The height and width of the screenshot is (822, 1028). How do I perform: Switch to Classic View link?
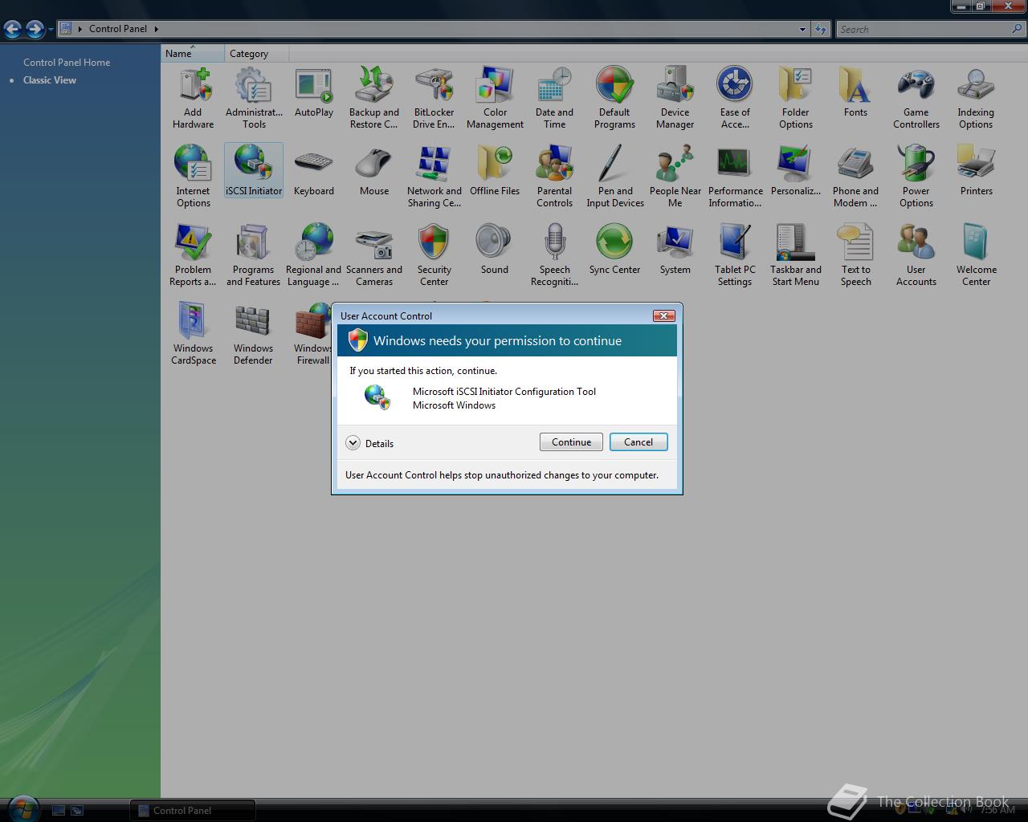point(50,79)
